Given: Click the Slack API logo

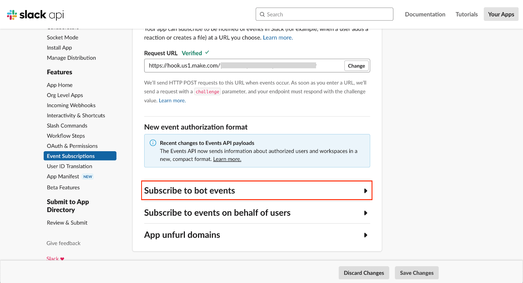Looking at the screenshot, I should 35,15.
